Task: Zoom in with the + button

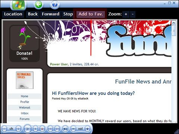Action: pos(126,14)
